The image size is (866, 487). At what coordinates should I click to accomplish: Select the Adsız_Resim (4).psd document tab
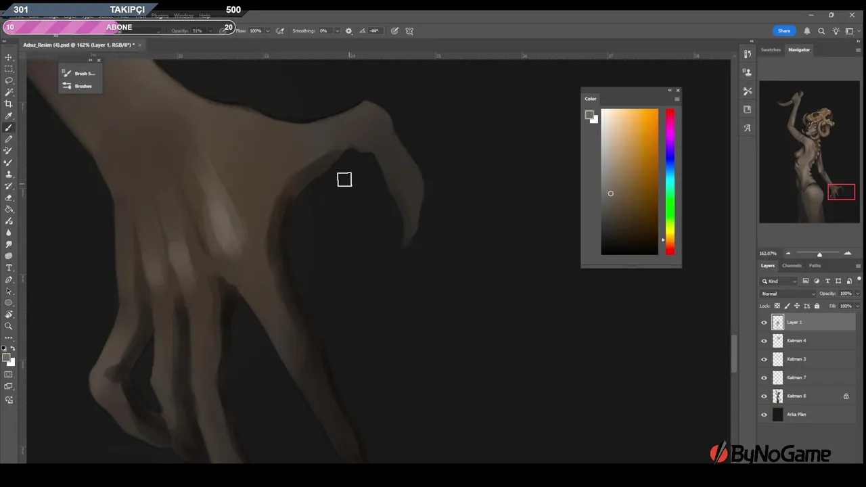77,45
